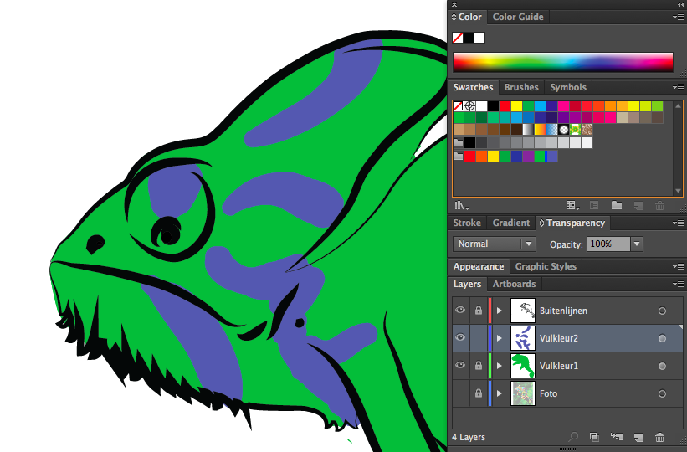Screen dimensions: 687x452
Task: Click the Show Swatch Kinds menu icon
Action: point(572,205)
